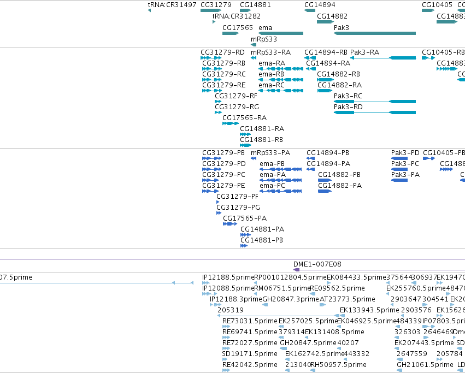Viewport: 465px width, 373px height.
Task: Click the mRpS33 gene label
Action: pyautogui.click(x=263, y=39)
